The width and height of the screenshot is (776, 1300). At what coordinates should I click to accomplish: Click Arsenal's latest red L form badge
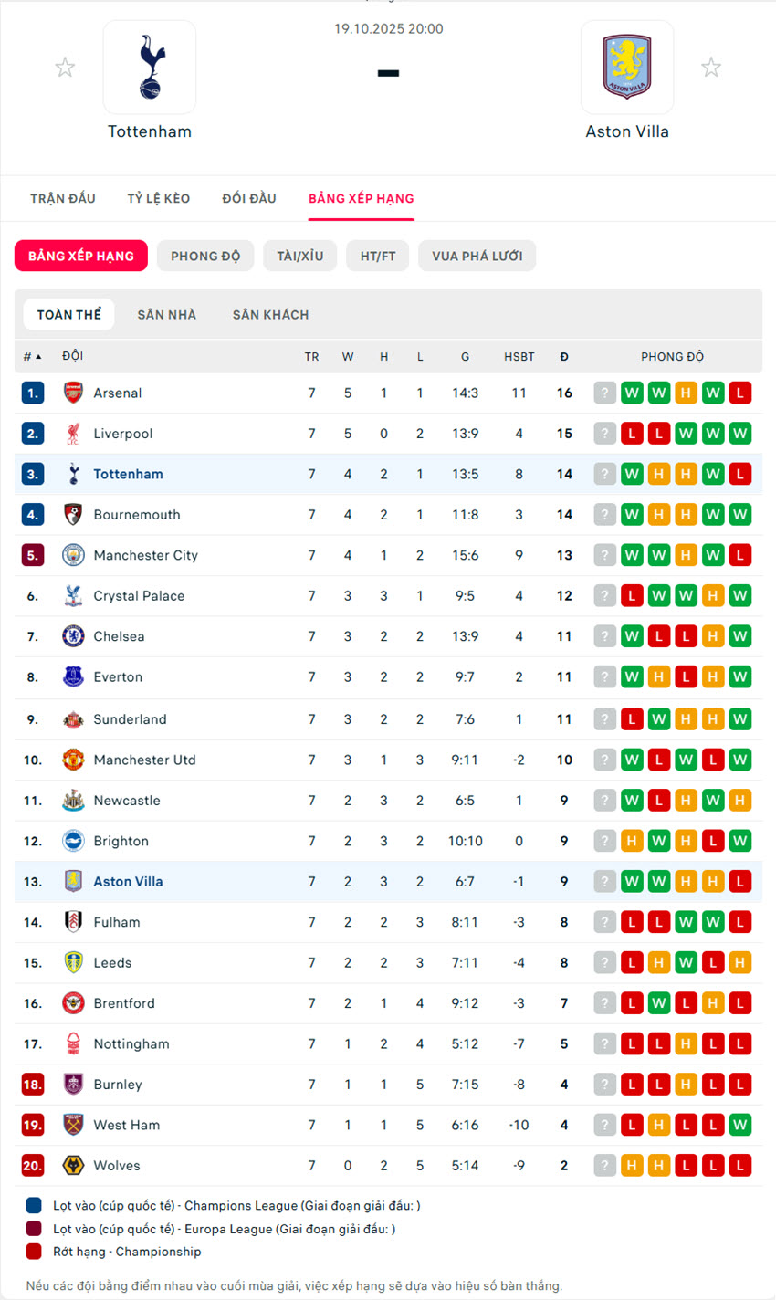740,393
